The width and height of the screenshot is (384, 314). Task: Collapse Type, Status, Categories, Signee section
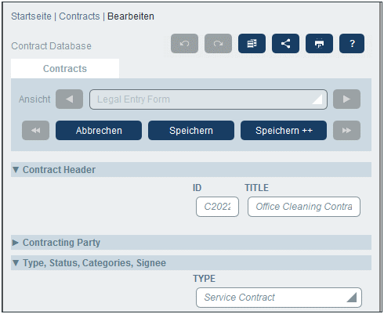tap(16, 263)
